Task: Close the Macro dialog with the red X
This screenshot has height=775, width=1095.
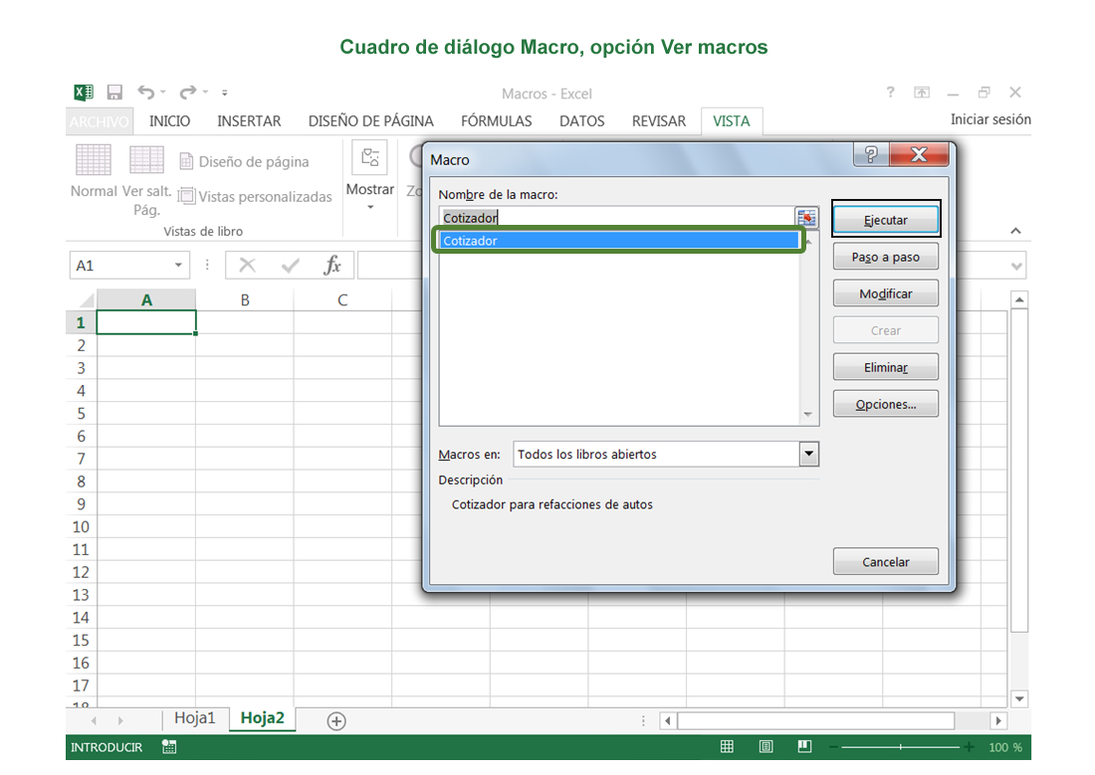Action: click(x=919, y=154)
